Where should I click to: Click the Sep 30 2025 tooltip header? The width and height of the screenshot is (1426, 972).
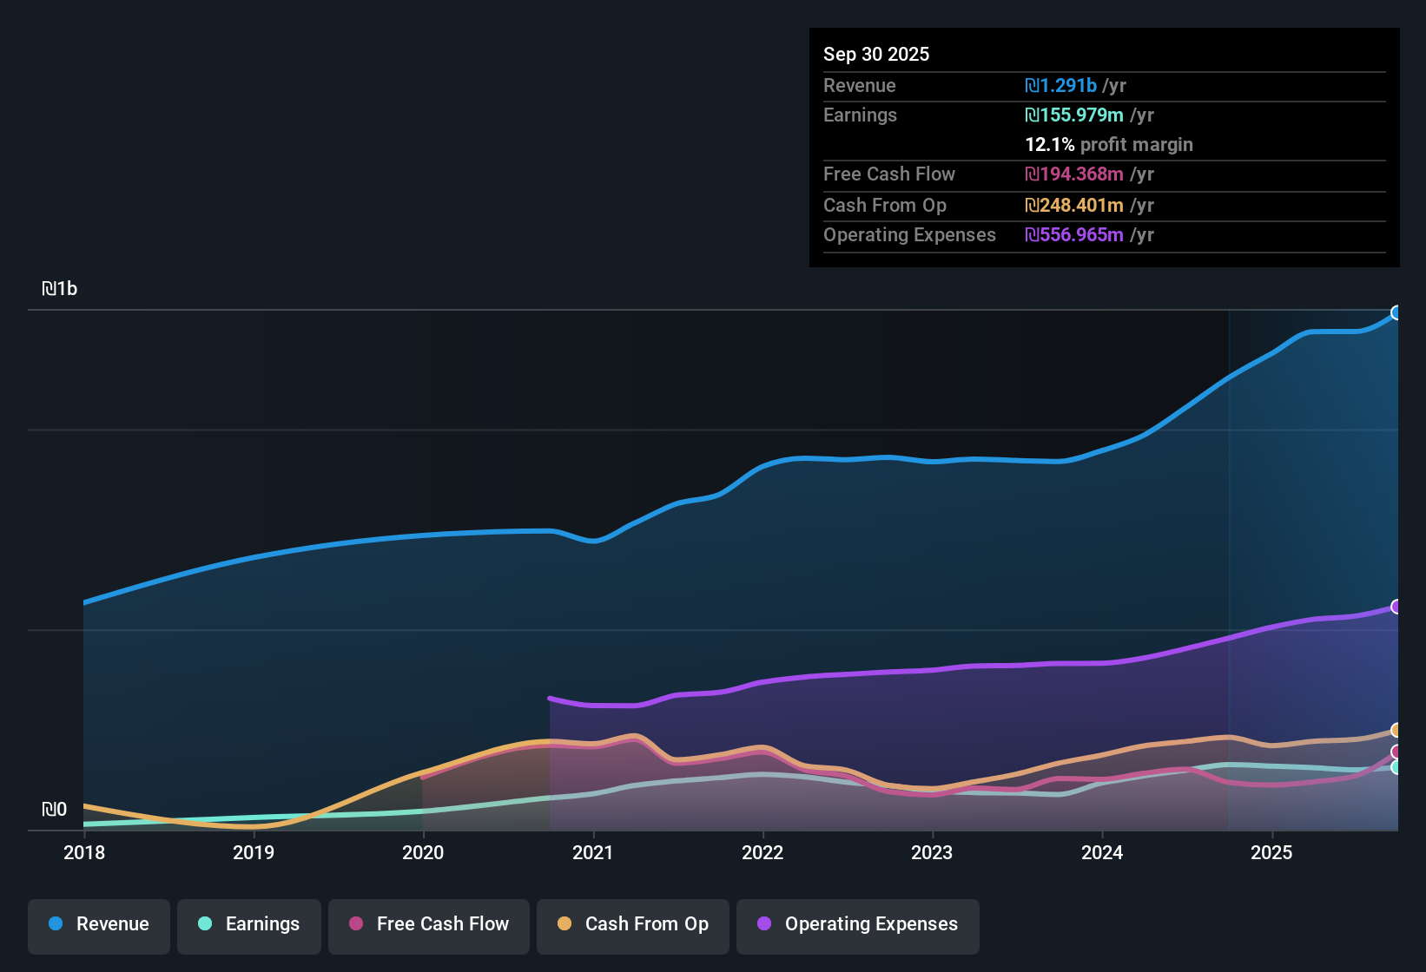coord(876,54)
